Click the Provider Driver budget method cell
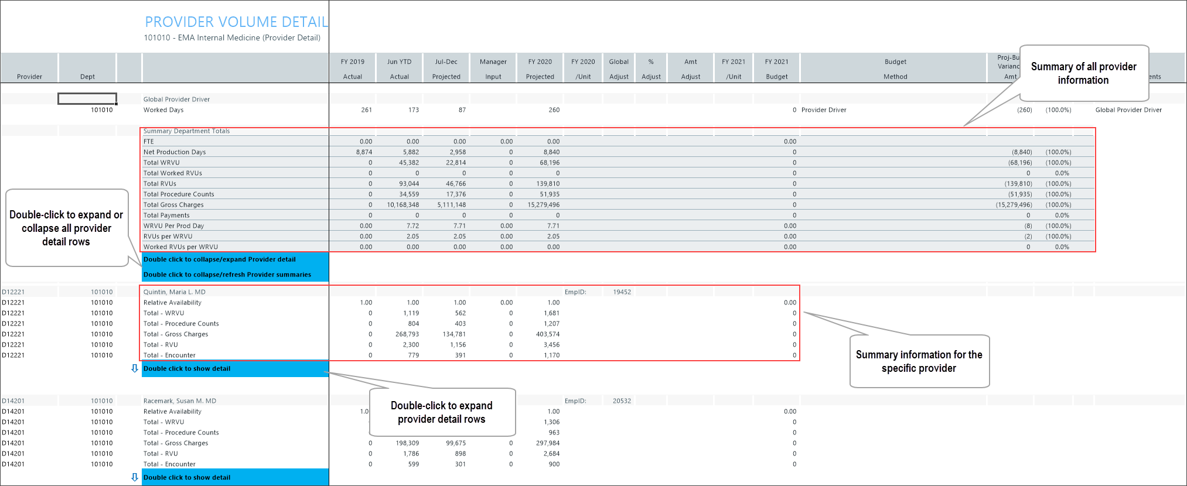 coord(824,110)
